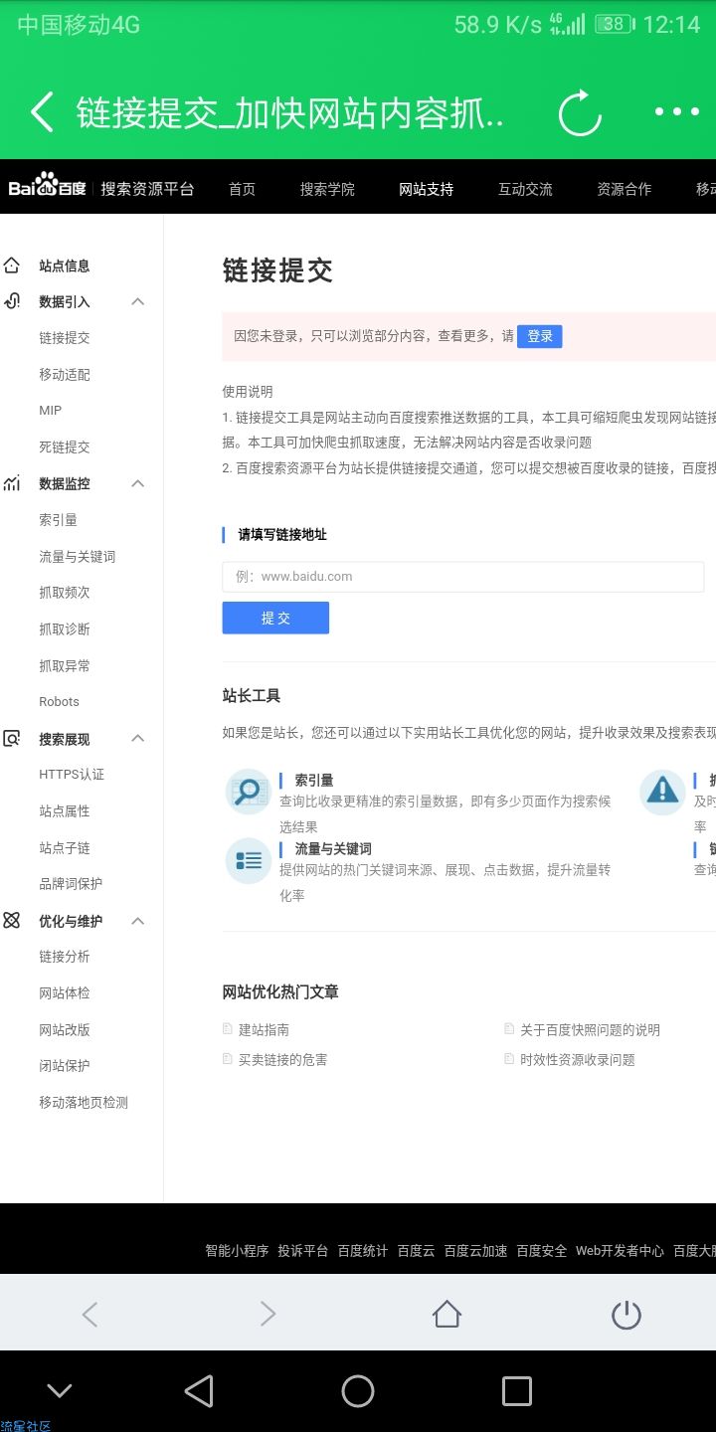
Task: Click 百度云加速 footer link
Action: (x=475, y=1251)
